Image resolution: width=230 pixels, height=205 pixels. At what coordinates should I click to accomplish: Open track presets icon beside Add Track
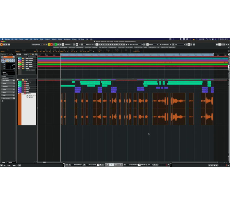pos(20,54)
